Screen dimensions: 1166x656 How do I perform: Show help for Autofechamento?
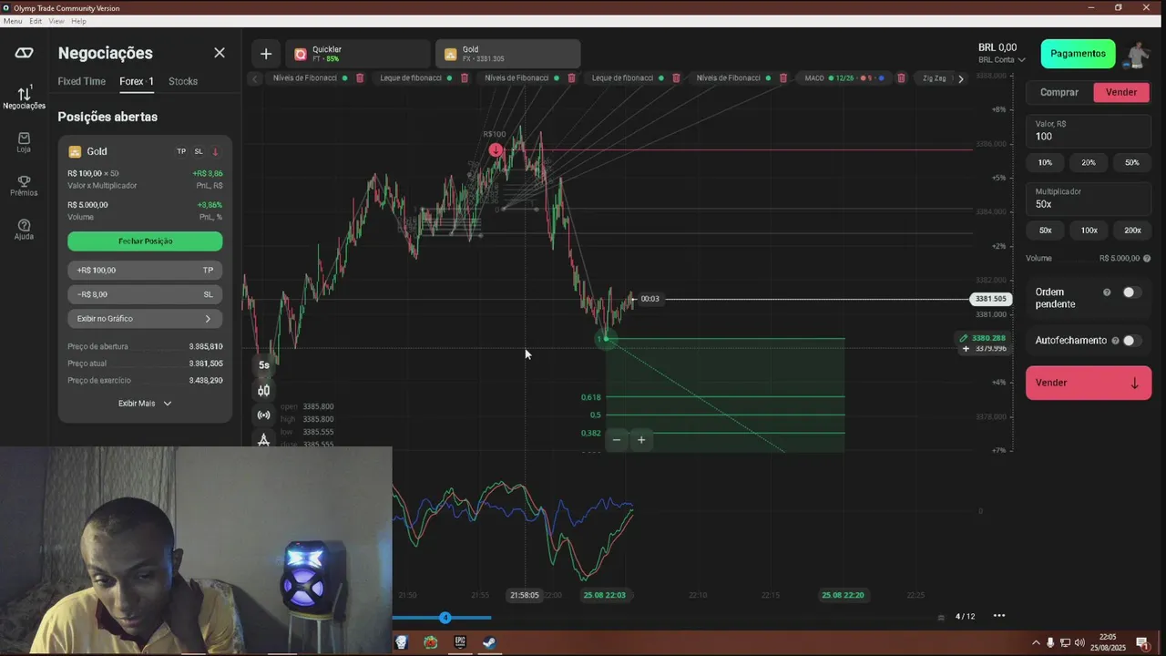1115,340
